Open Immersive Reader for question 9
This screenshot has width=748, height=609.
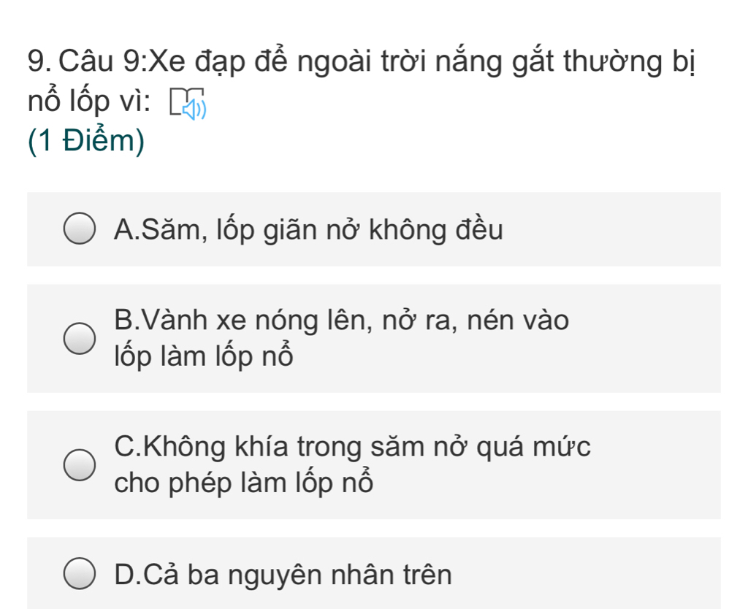click(x=188, y=103)
